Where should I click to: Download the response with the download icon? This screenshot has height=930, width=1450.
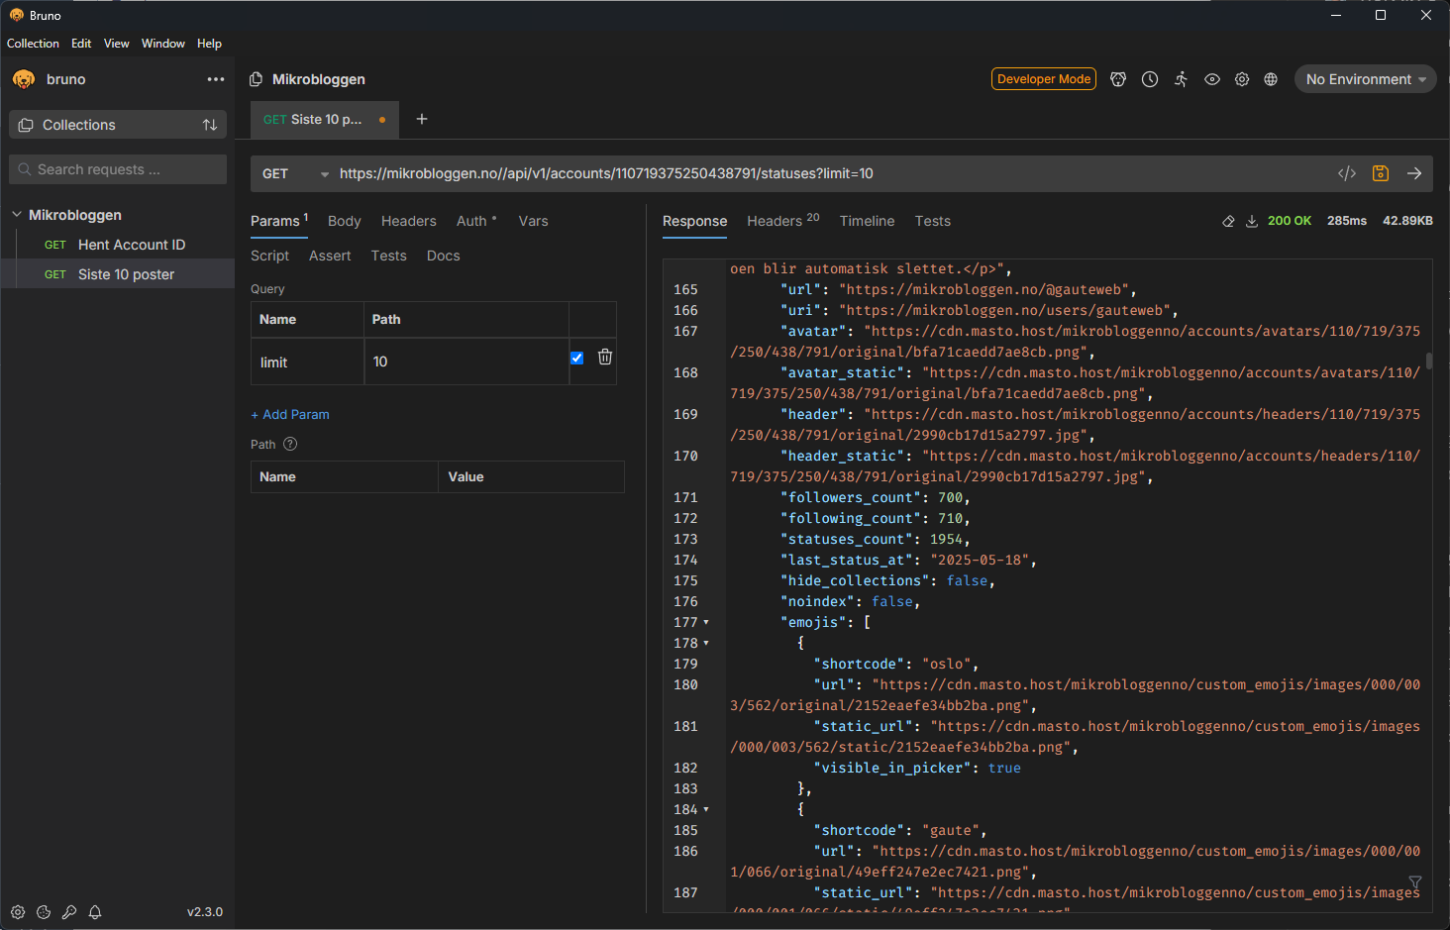[x=1252, y=221]
